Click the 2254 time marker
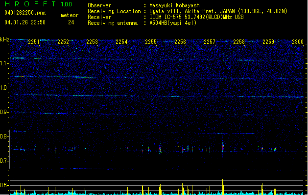Viewport: 308px width, 195px height. click(121, 42)
